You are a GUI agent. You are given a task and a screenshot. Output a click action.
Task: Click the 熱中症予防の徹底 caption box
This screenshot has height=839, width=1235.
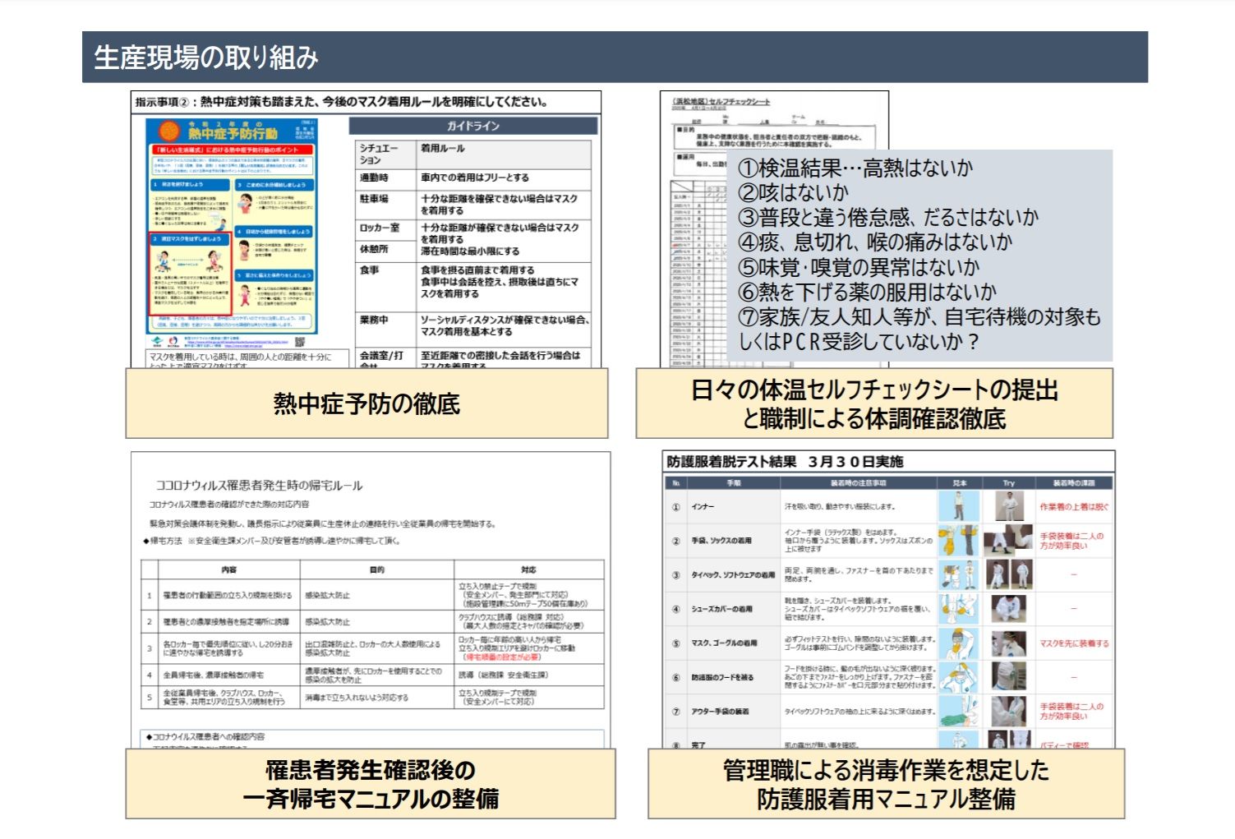(366, 403)
